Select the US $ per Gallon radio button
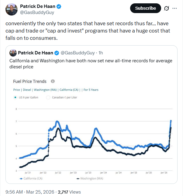Image resolution: width=183 pixels, height=196 pixels. click(x=15, y=98)
